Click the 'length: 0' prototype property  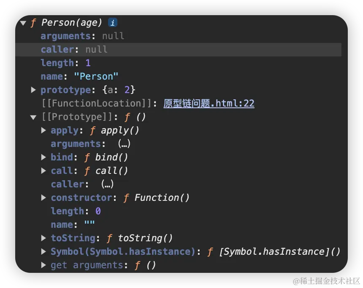[x=76, y=211]
